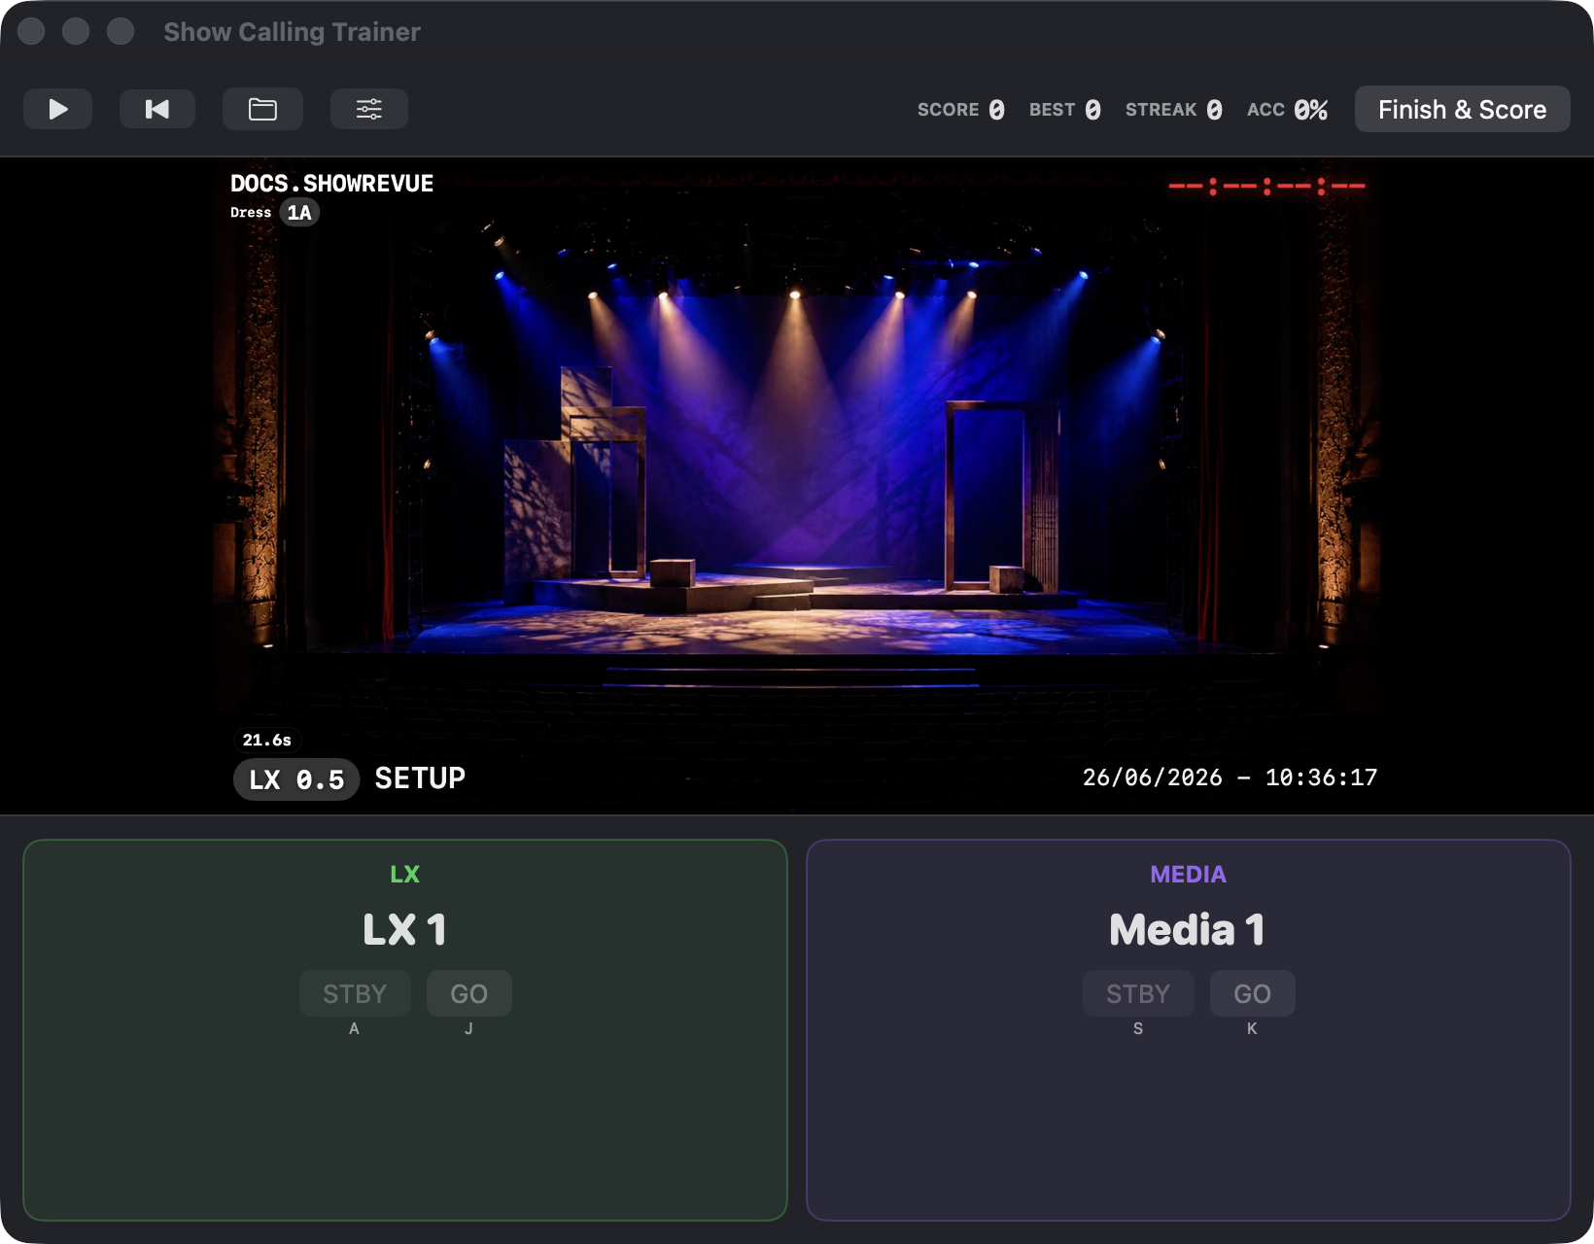Screen dimensions: 1594x1244
Task: Click the Finish & Score button
Action: point(1462,109)
